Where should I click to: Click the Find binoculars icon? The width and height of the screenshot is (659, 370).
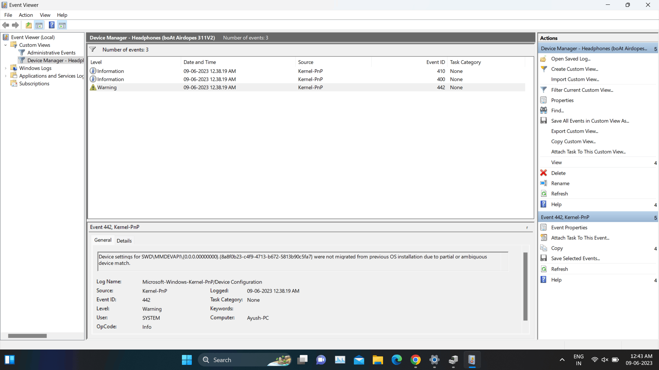tap(544, 110)
